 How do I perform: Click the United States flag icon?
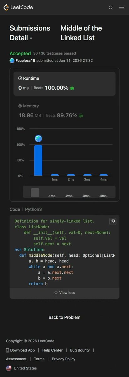pos(9,368)
